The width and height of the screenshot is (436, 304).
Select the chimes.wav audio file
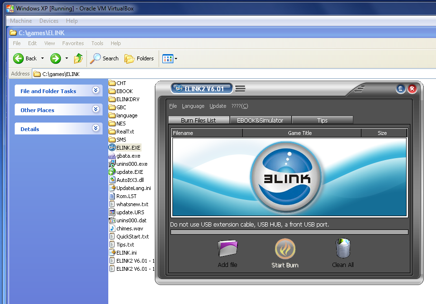pos(126,228)
